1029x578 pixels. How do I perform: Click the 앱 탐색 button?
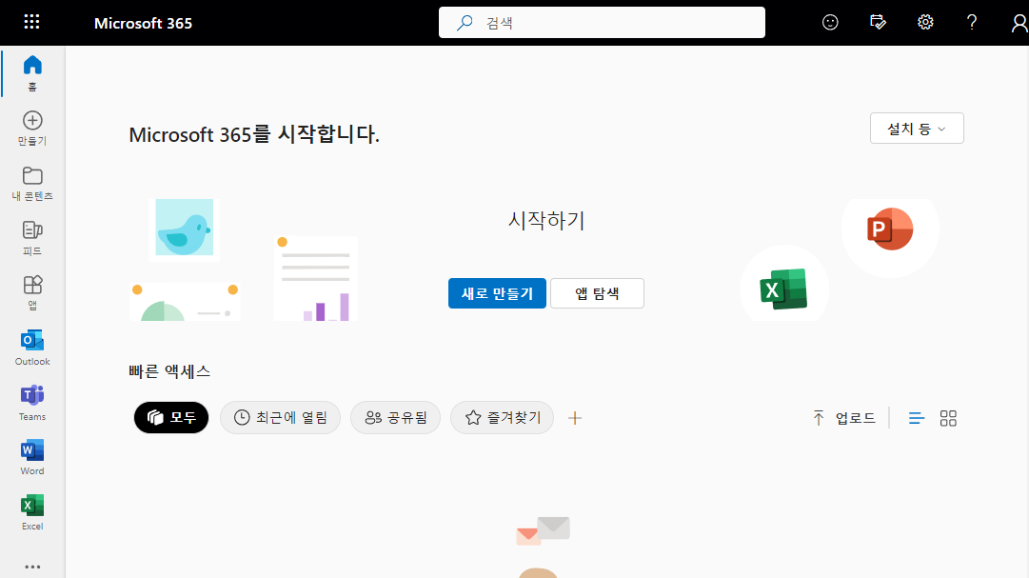pyautogui.click(x=597, y=293)
